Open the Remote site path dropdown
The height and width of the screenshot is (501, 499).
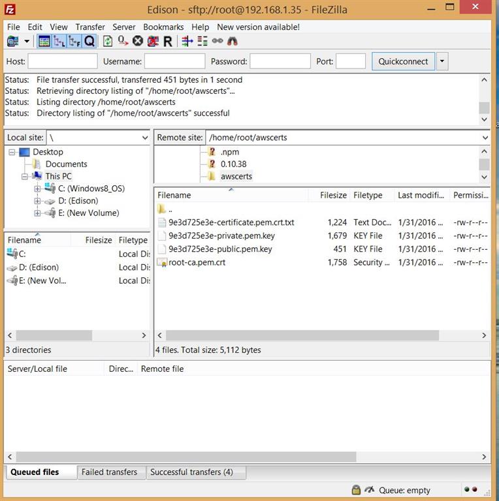tap(485, 138)
